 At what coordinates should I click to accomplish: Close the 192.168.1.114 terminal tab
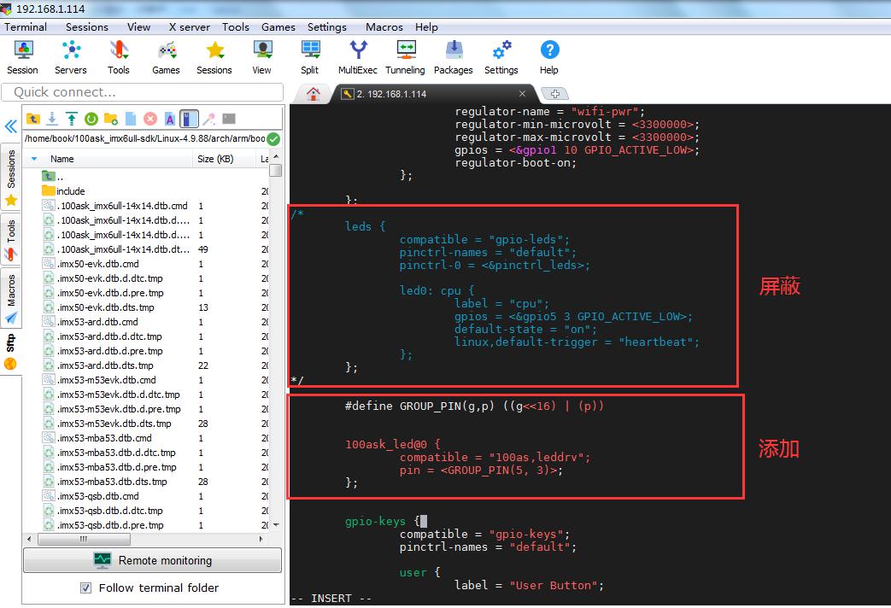coord(522,94)
